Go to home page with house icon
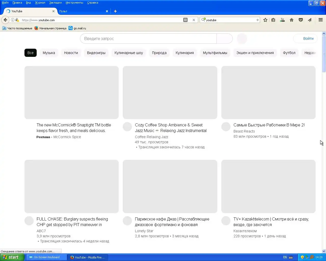326x261 pixels. point(292,20)
